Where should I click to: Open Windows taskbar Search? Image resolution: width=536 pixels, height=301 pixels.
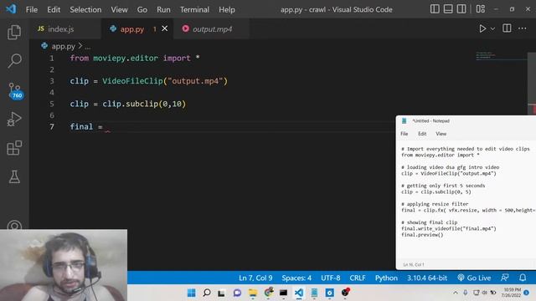(207, 293)
